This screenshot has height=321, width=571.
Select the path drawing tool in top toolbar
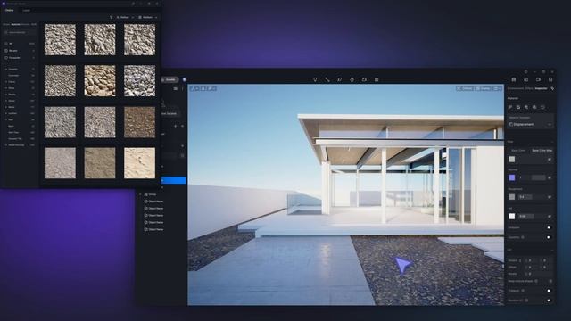click(x=327, y=79)
